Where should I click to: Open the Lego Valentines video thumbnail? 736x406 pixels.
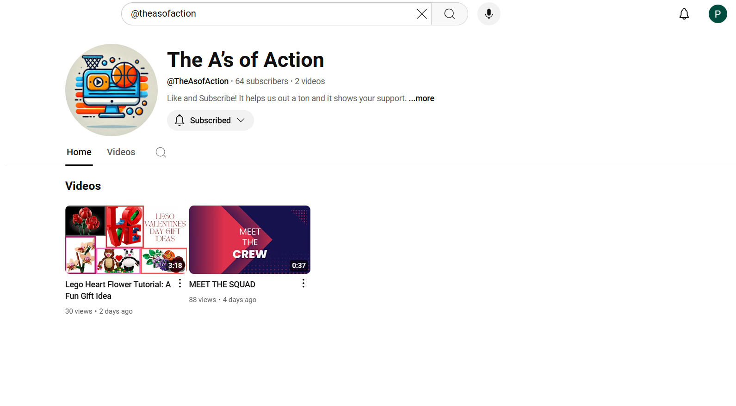point(126,240)
